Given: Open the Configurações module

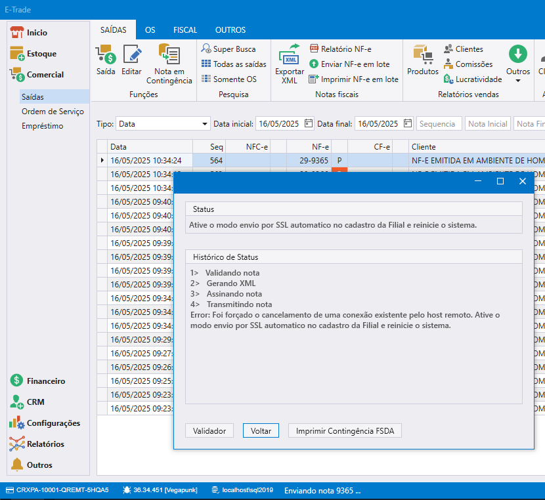Looking at the screenshot, I should [x=45, y=423].
